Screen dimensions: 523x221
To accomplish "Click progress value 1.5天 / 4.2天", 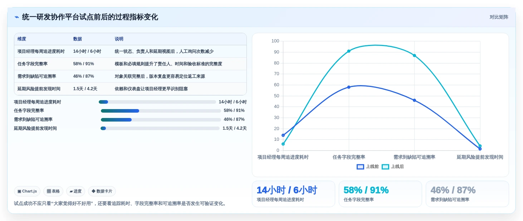I will pos(235,129).
